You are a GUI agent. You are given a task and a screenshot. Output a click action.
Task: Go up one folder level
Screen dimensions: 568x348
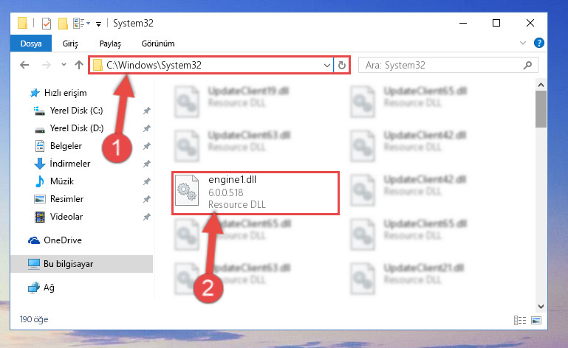[x=78, y=65]
